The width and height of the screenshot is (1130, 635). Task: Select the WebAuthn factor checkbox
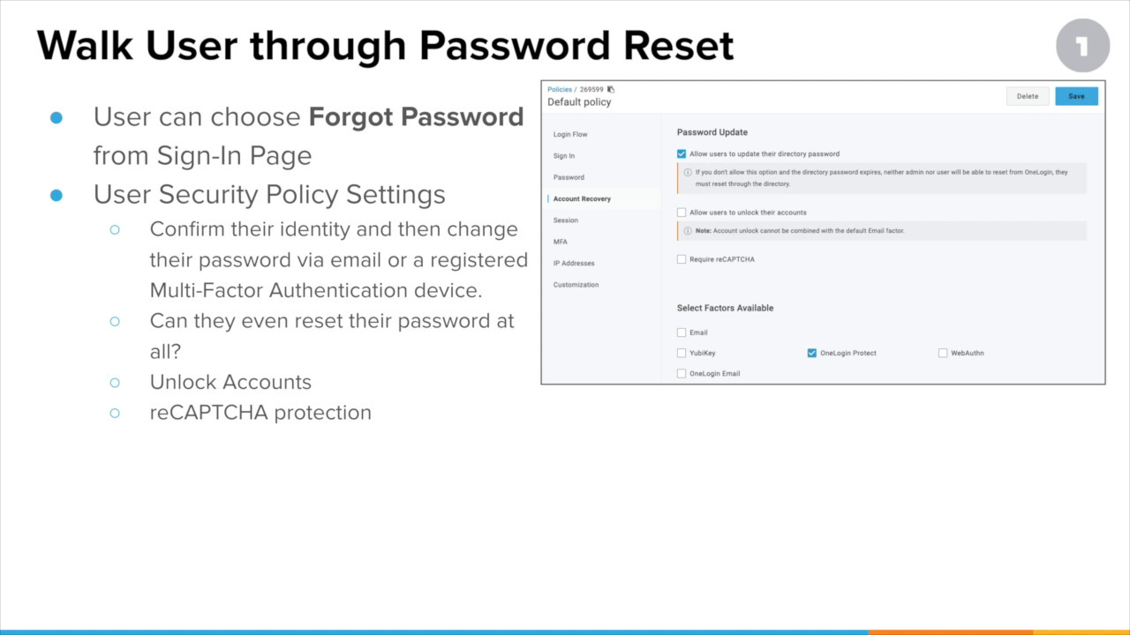click(943, 353)
